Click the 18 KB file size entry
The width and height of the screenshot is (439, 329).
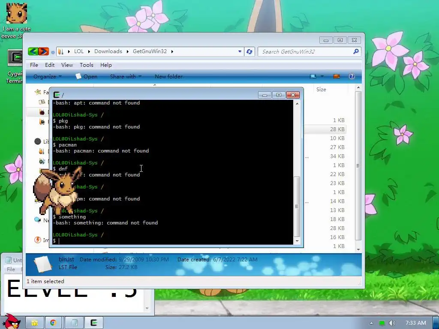tap(337, 219)
